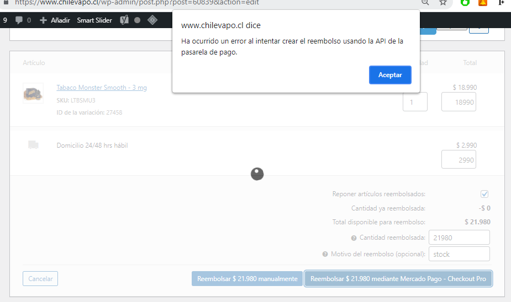Screen dimensions: 511x302
Task: Click the number 9 in admin bar
Action: (x=5, y=20)
